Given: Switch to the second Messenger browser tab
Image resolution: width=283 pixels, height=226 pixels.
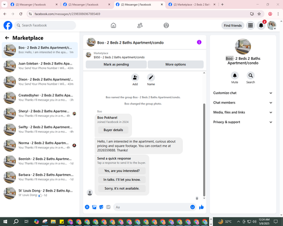Looking at the screenshot, I should (x=87, y=5).
